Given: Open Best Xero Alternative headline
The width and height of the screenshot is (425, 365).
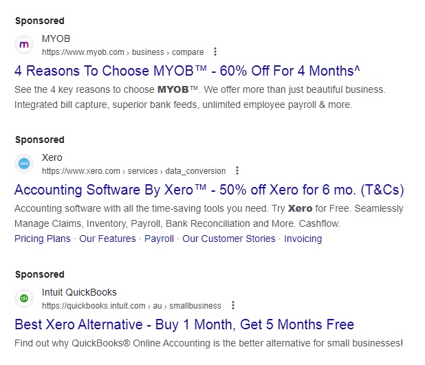Looking at the screenshot, I should [x=184, y=324].
